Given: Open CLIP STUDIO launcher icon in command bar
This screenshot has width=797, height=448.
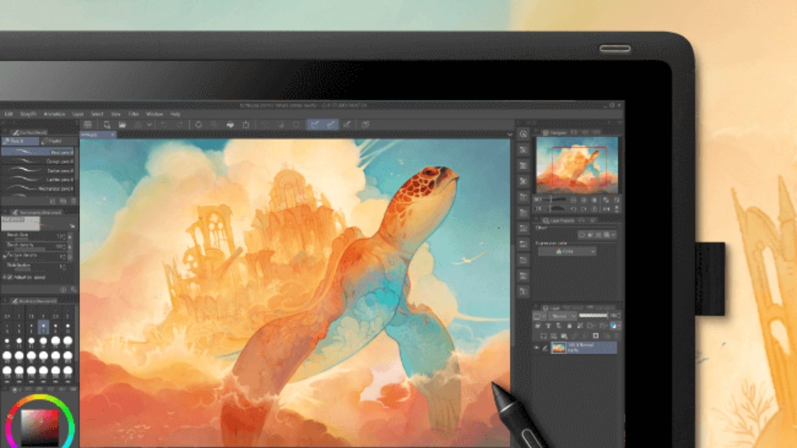Looking at the screenshot, I should tap(88, 124).
